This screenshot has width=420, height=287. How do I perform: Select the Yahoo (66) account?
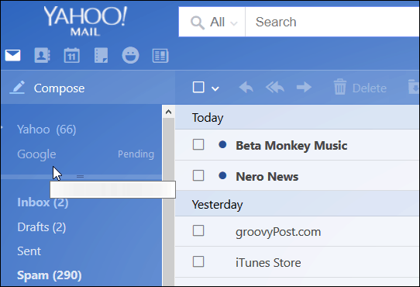click(x=46, y=130)
